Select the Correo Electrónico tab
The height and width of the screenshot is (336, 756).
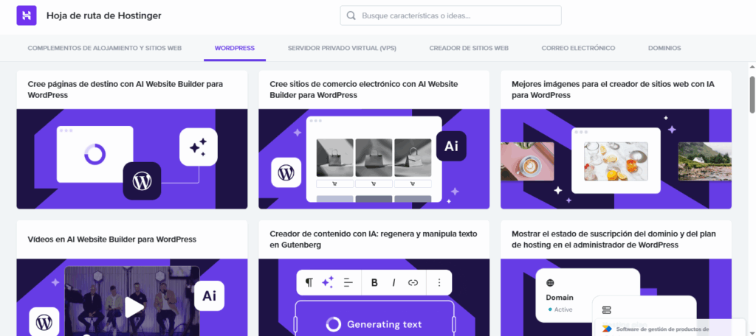click(578, 48)
